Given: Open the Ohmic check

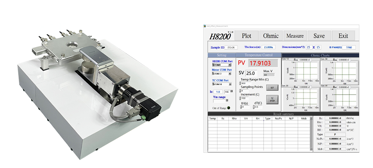Looking at the screenshot, I should coord(271,36).
